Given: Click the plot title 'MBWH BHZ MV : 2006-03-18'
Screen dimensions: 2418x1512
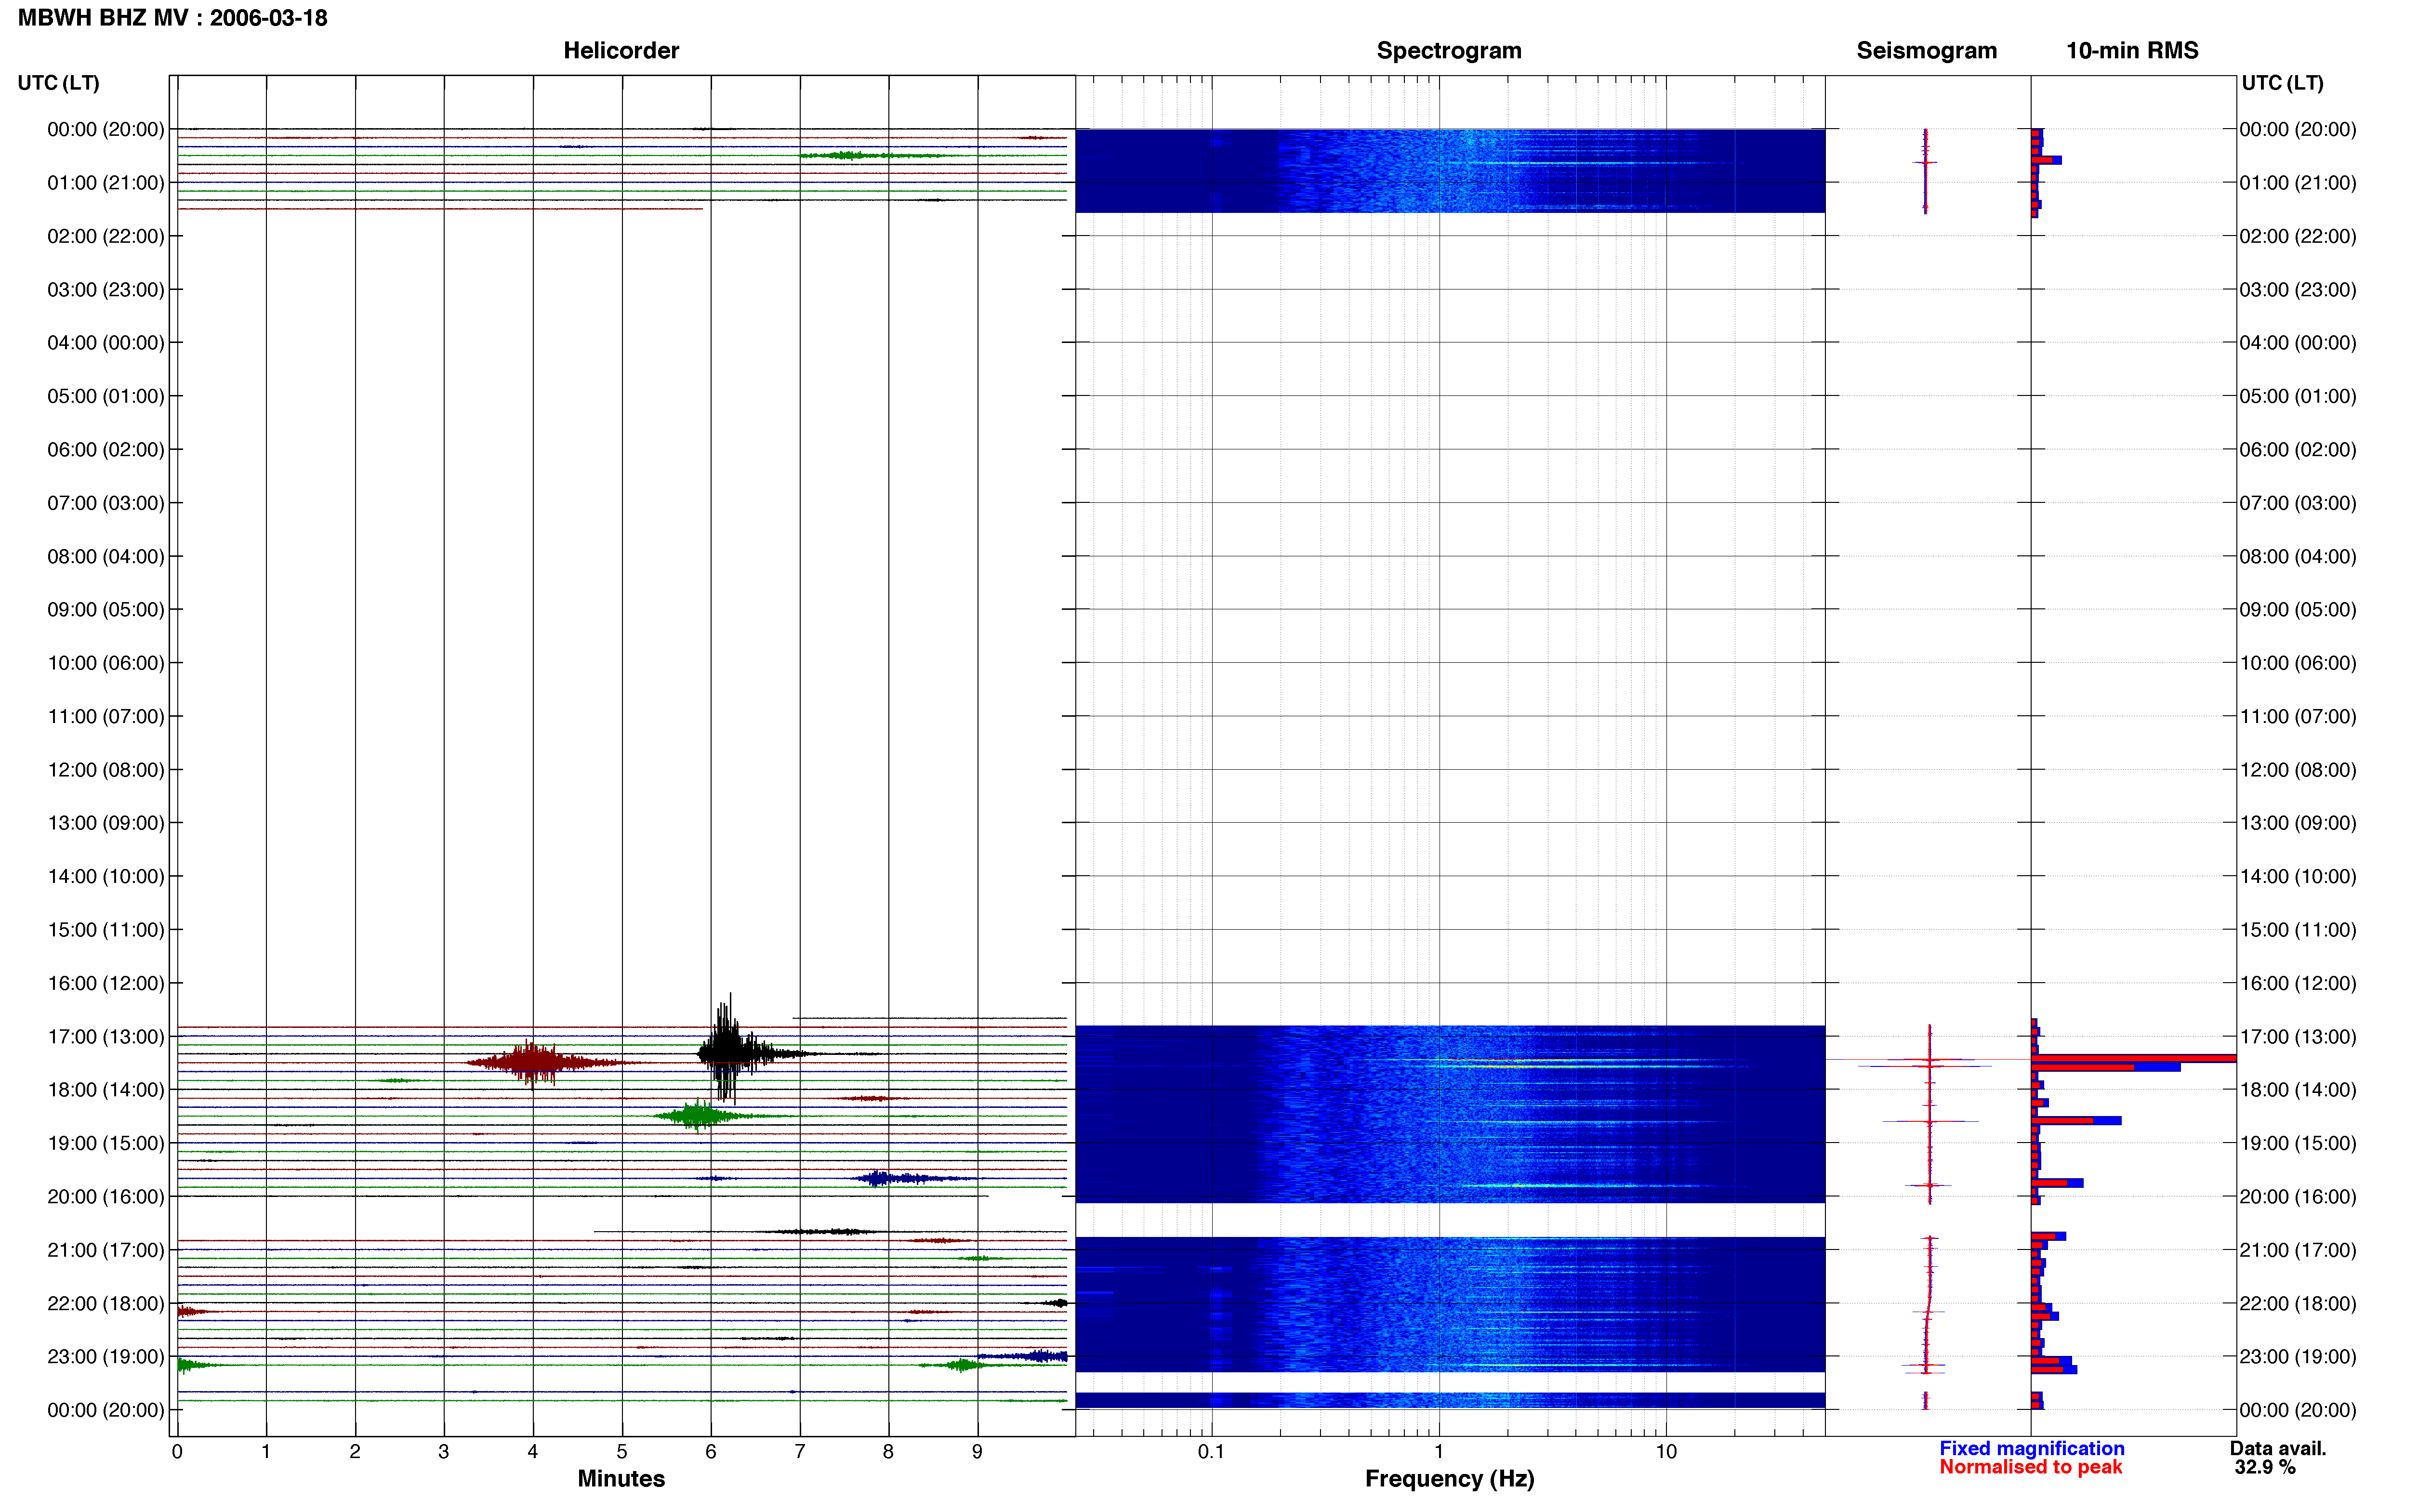Looking at the screenshot, I should tap(173, 18).
